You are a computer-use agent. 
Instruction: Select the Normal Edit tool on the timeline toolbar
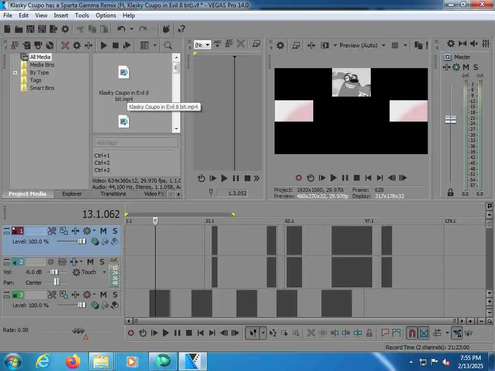pos(253,333)
